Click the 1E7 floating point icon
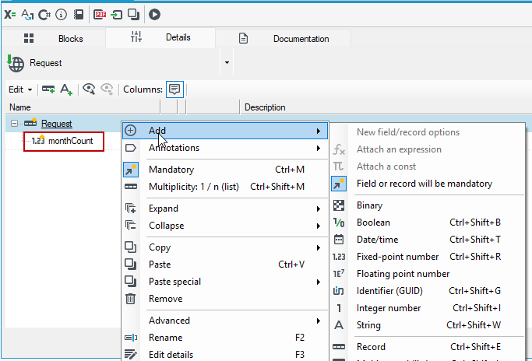 click(x=339, y=274)
